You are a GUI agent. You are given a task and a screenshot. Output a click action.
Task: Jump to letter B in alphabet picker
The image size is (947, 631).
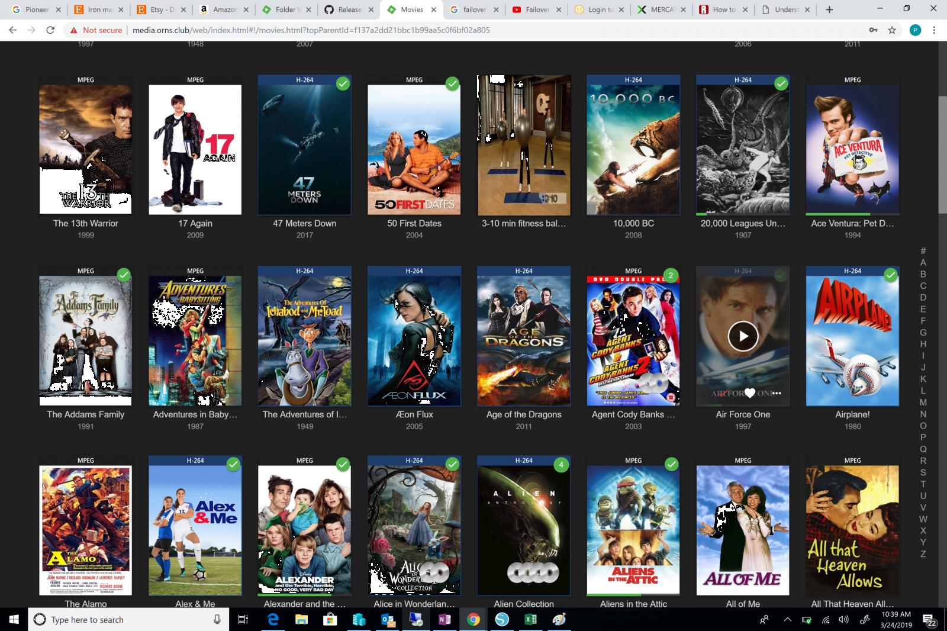[923, 274]
